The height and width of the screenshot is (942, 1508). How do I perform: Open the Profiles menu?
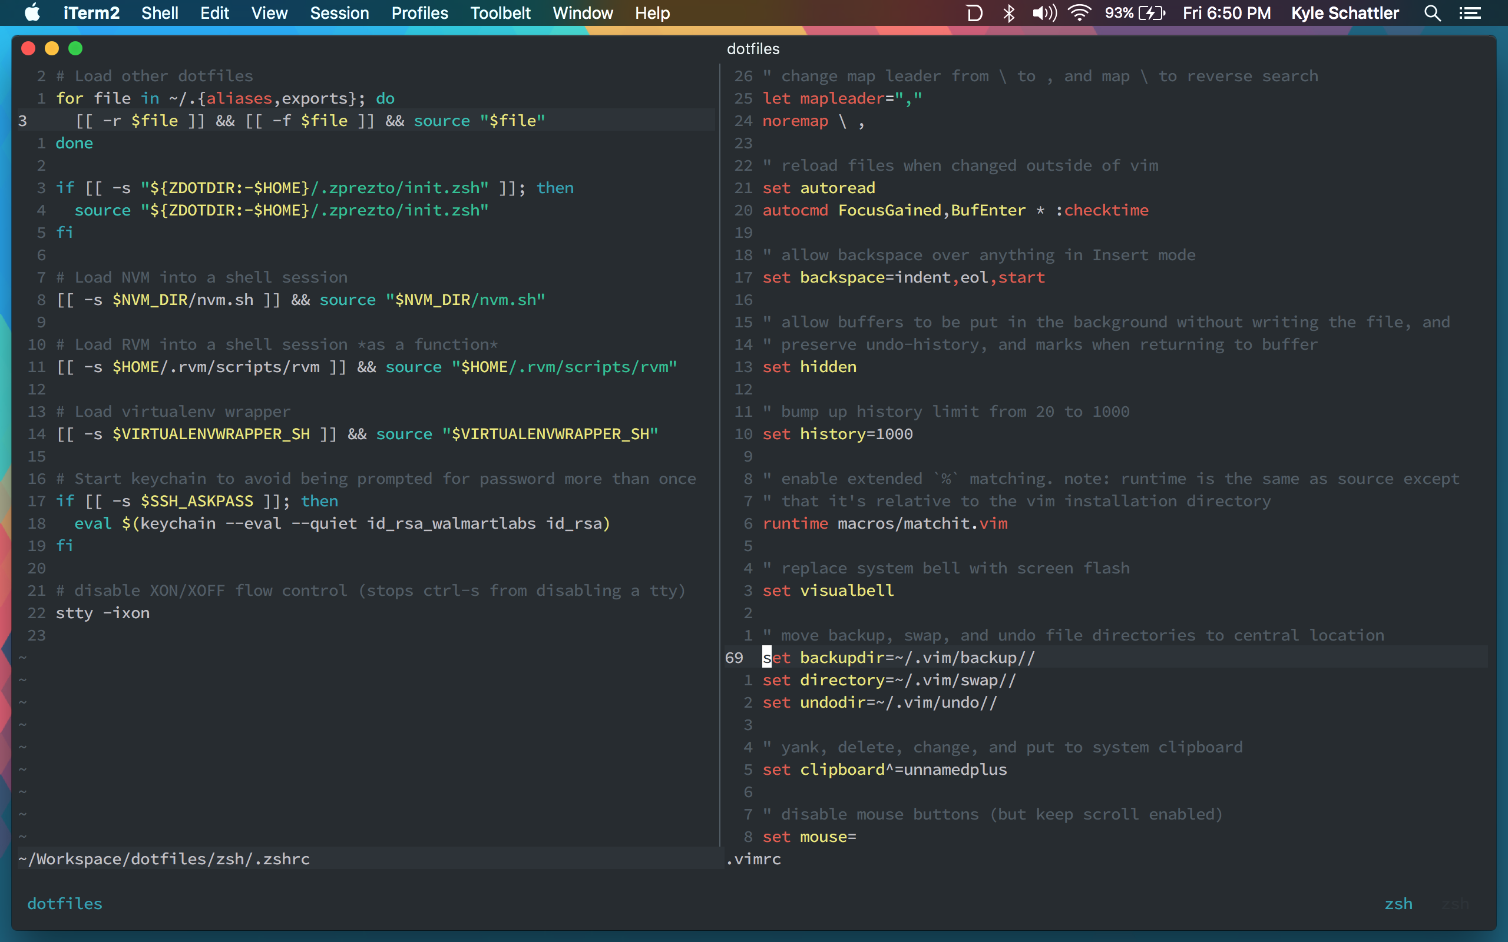click(x=419, y=12)
